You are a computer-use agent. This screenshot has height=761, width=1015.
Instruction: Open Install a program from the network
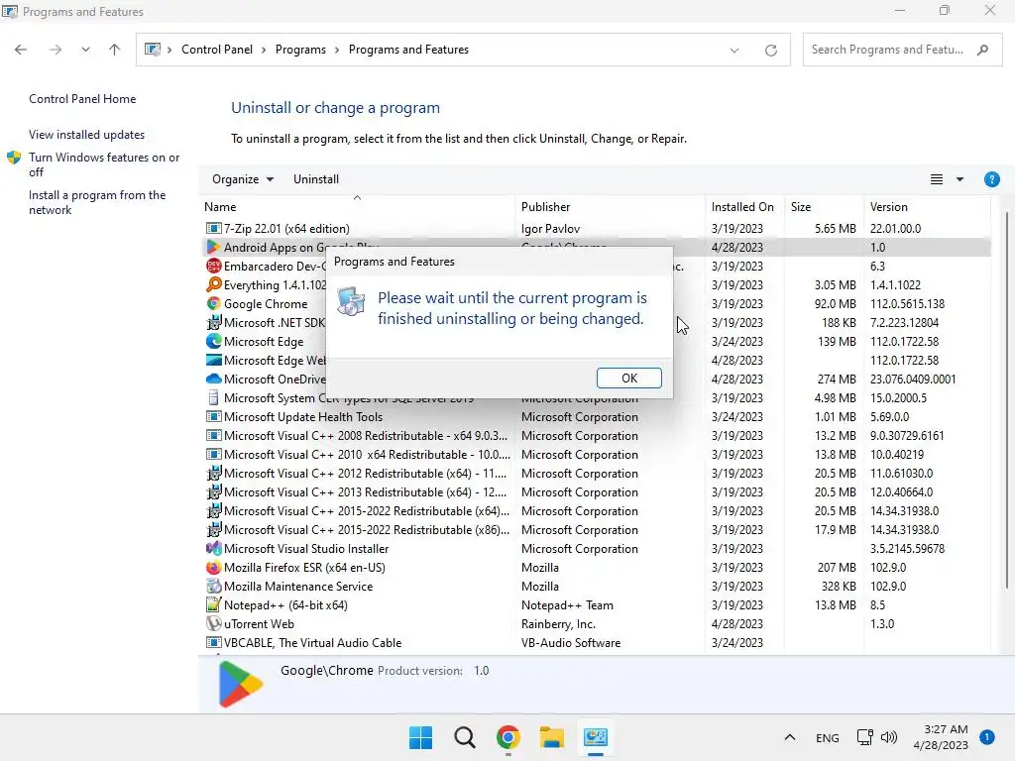click(x=97, y=202)
